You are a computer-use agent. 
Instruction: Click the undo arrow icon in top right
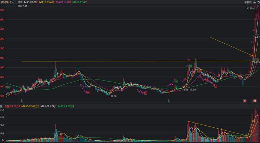pyautogui.click(x=258, y=2)
